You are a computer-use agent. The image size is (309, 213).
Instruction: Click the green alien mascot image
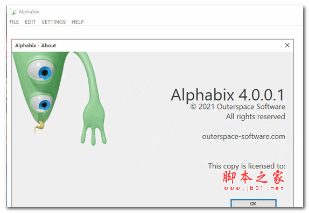pyautogui.click(x=60, y=98)
